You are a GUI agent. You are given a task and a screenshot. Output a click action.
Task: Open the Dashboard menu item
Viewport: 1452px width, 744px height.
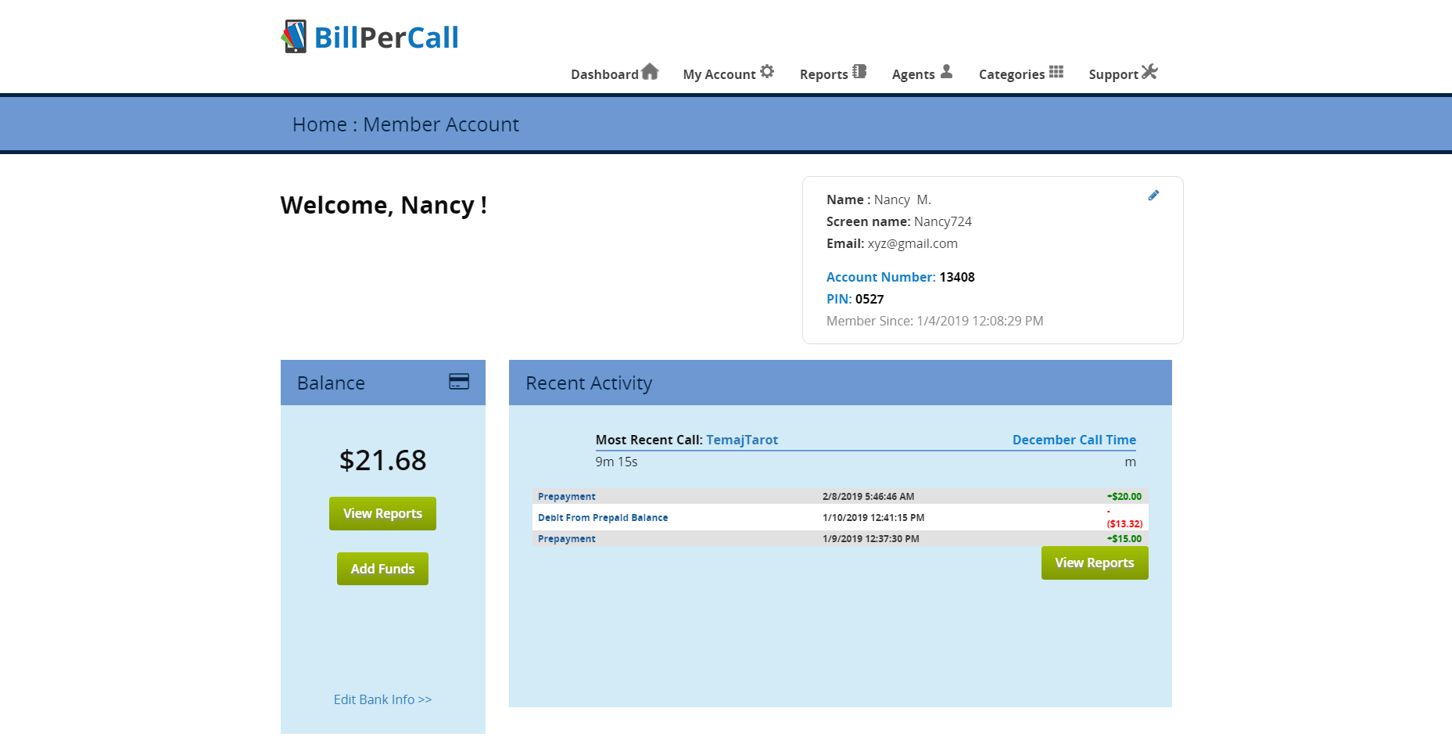604,74
